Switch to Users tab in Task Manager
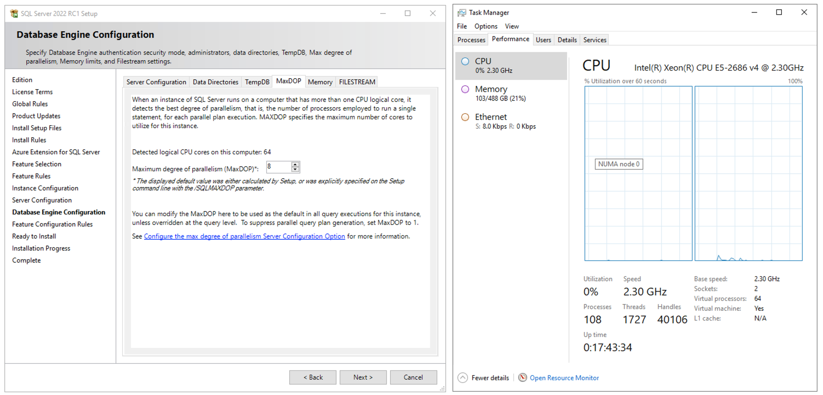 click(544, 40)
